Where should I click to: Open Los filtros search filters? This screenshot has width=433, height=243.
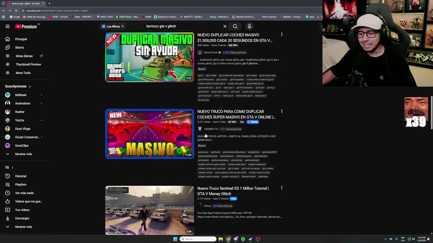(113, 26)
